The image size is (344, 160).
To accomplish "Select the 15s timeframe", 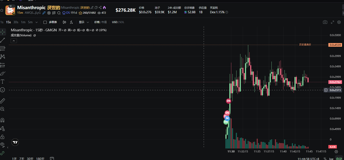I will (x=9, y=22).
